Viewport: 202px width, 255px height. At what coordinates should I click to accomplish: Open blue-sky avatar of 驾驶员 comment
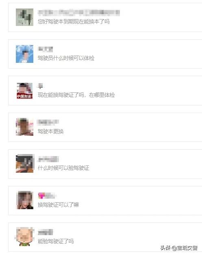click(25, 54)
